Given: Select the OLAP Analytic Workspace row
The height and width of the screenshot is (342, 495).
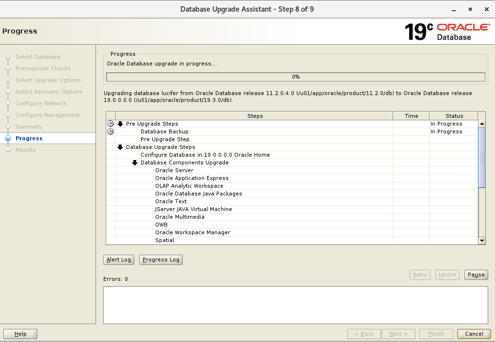Looking at the screenshot, I should coord(292,186).
